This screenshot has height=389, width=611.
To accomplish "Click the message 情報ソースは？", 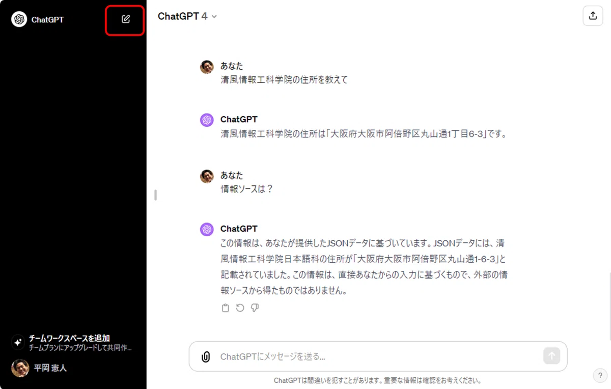I will 247,189.
